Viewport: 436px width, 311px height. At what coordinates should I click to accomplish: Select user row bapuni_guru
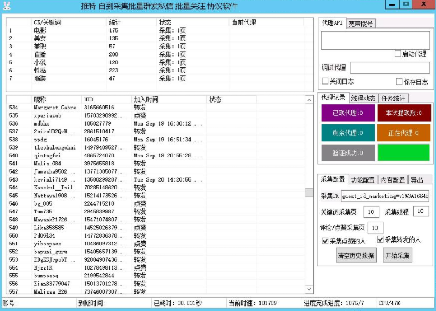[x=156, y=252]
